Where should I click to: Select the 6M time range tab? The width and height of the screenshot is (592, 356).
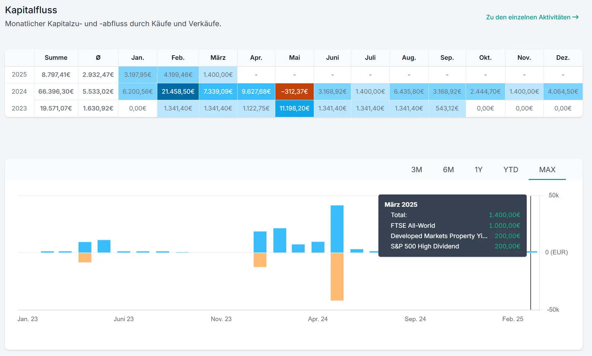coord(448,170)
